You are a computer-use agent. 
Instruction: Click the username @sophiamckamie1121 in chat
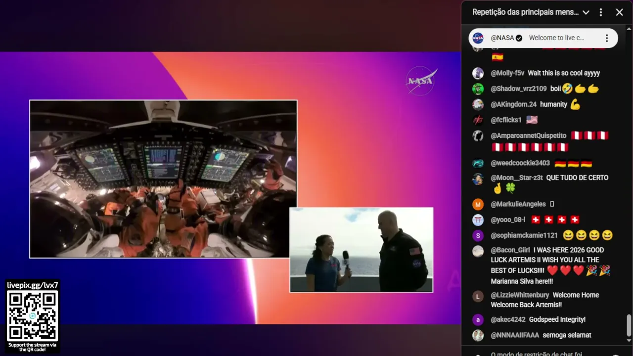pos(524,235)
